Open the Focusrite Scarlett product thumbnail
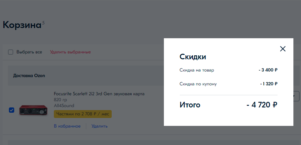The height and width of the screenshot is (145, 301). pos(33,110)
